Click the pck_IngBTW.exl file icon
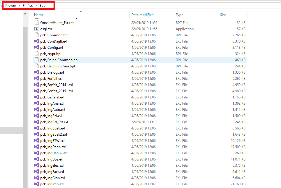Viewport: 281px width, 188px height. 37,141
